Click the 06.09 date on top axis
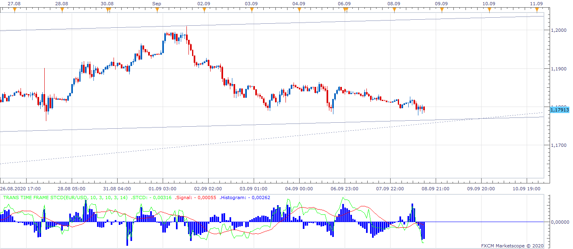 [344, 3]
